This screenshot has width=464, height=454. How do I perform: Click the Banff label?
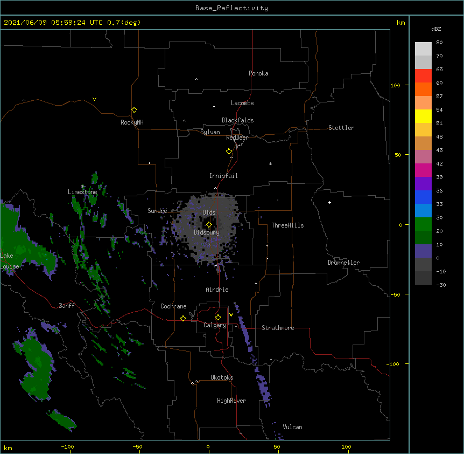coord(67,306)
